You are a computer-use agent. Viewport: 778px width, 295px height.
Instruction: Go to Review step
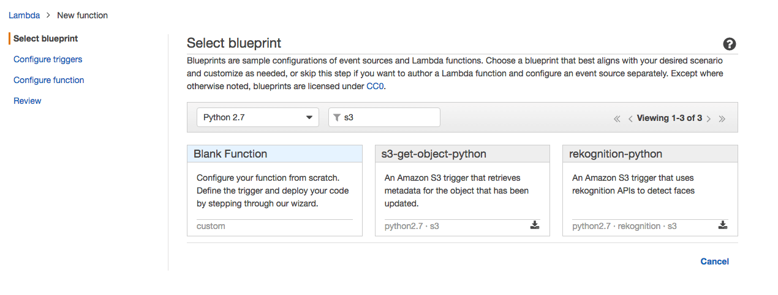point(28,101)
